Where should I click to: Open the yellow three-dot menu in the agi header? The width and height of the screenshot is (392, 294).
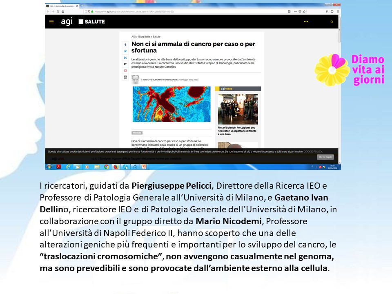click(x=306, y=22)
